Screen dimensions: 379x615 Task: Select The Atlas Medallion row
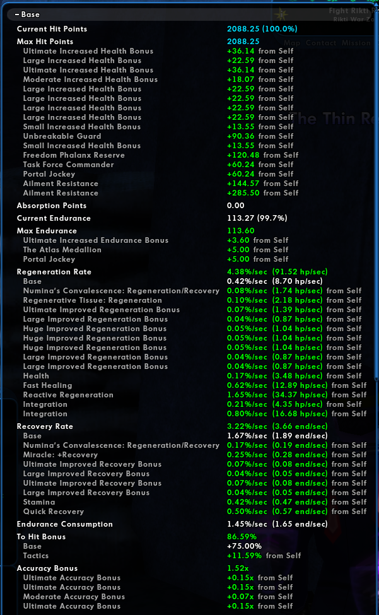click(62, 250)
